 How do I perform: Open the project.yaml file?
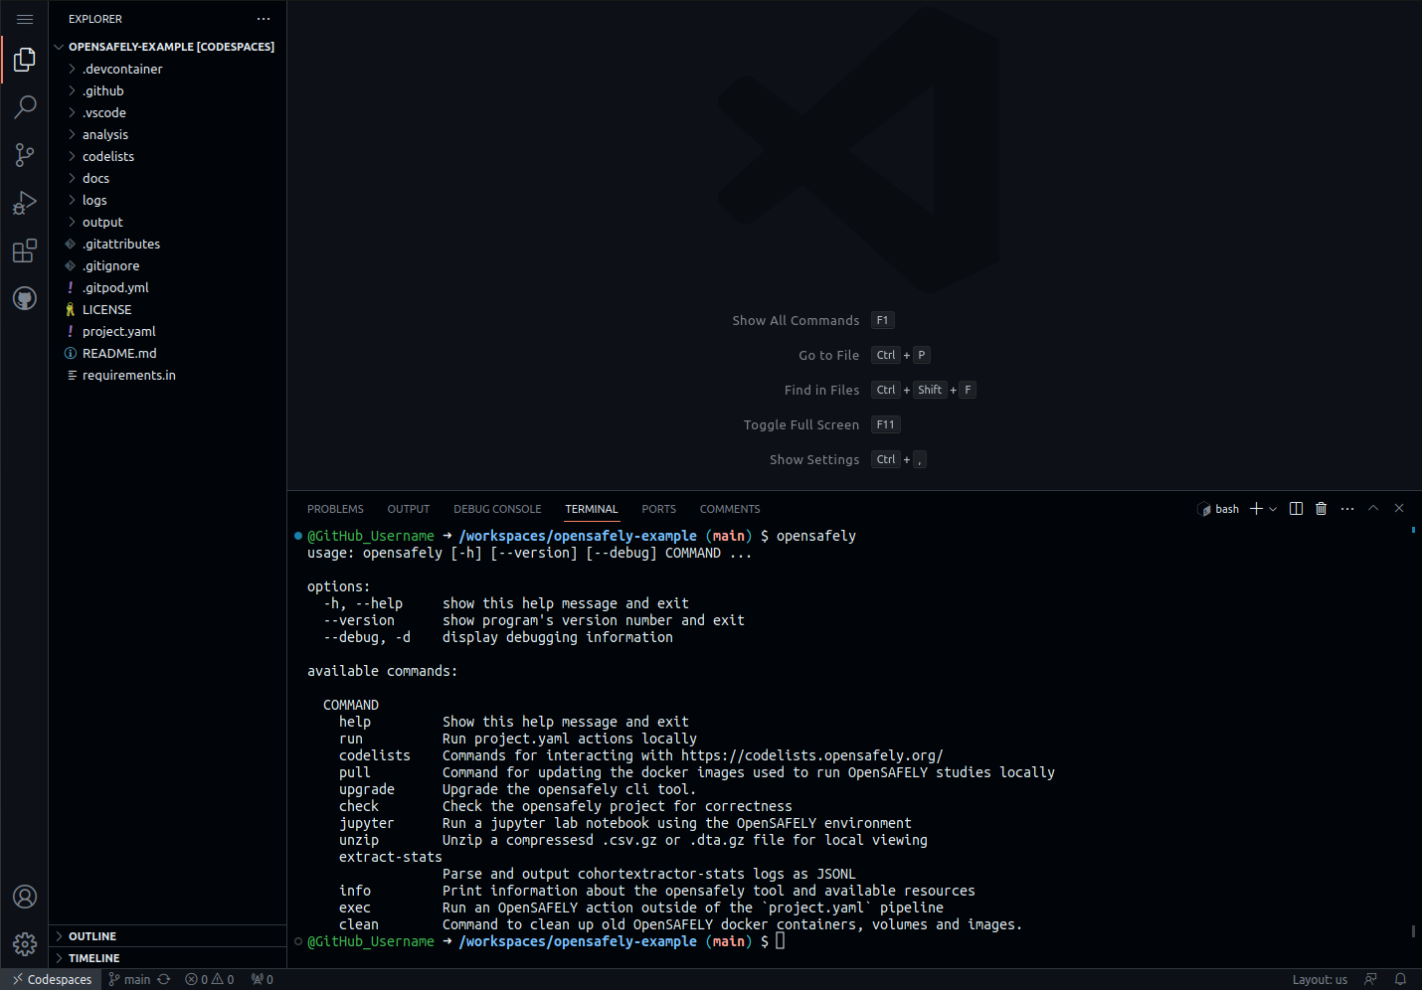pyautogui.click(x=119, y=331)
